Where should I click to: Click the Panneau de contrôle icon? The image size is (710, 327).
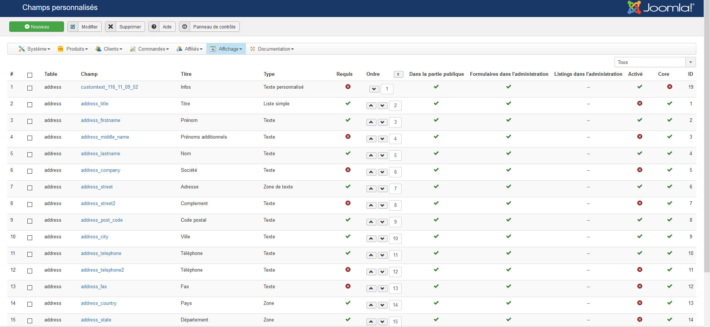click(x=185, y=27)
